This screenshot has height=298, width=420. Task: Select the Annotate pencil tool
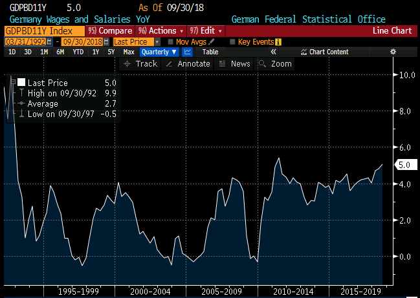point(188,64)
